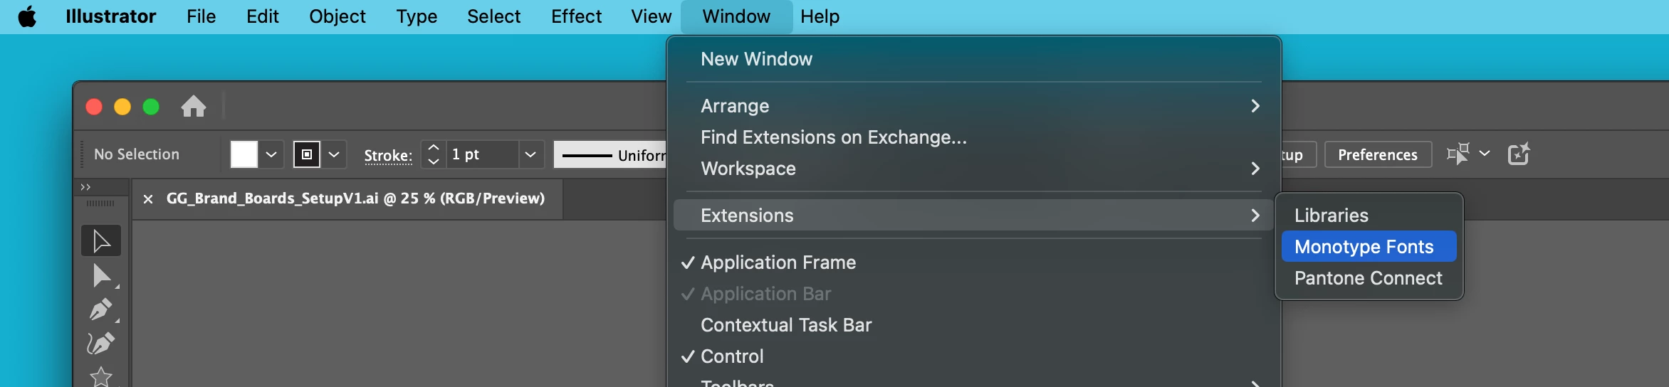Viewport: 1669px width, 387px height.
Task: Open the File menu
Action: pyautogui.click(x=201, y=16)
